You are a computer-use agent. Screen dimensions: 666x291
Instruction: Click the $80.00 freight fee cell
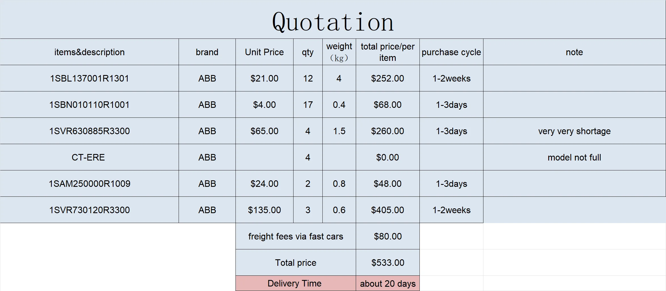click(x=388, y=236)
